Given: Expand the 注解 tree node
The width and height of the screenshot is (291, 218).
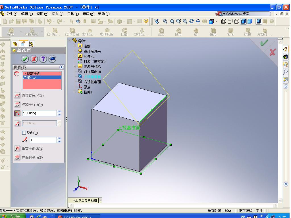Looking at the screenshot, I should coord(75,46).
